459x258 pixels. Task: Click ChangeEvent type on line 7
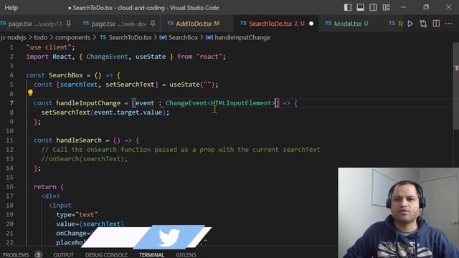tap(186, 103)
